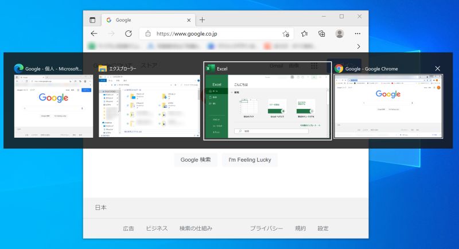This screenshot has width=459, height=249.
Task: Close the Chrome window from task switcher
Action: (x=437, y=68)
